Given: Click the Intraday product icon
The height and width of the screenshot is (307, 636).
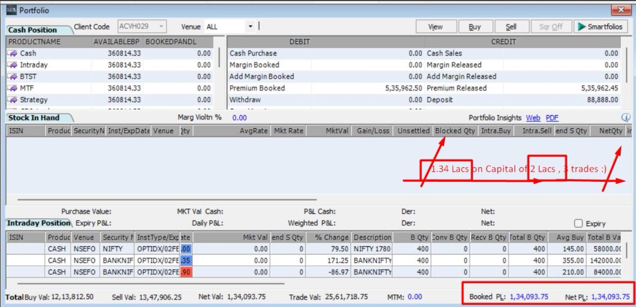Looking at the screenshot, I should [x=12, y=65].
